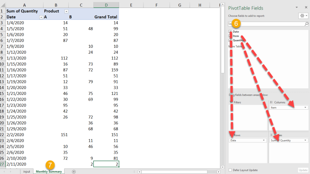The width and height of the screenshot is (310, 174).
Task: Uncheck the Item field checkbox
Action: [x=230, y=36]
